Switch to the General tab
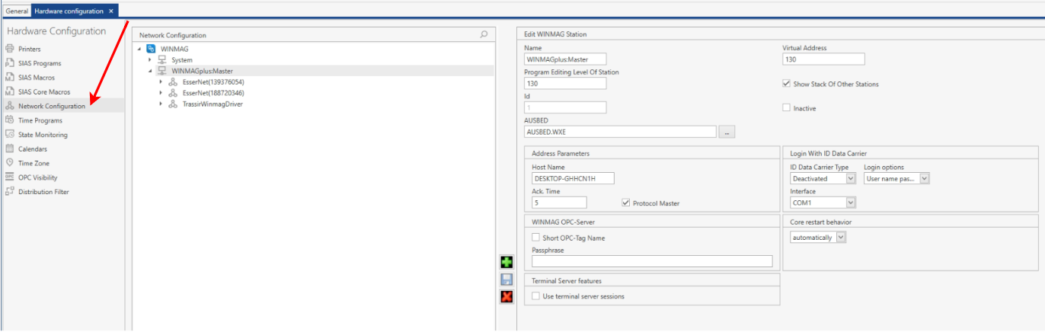This screenshot has width=1045, height=332. pyautogui.click(x=17, y=11)
